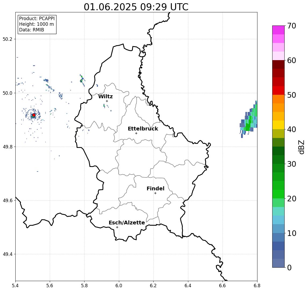Click the plus marker below Wiltz
The height and width of the screenshot is (291, 308).
[107, 101]
